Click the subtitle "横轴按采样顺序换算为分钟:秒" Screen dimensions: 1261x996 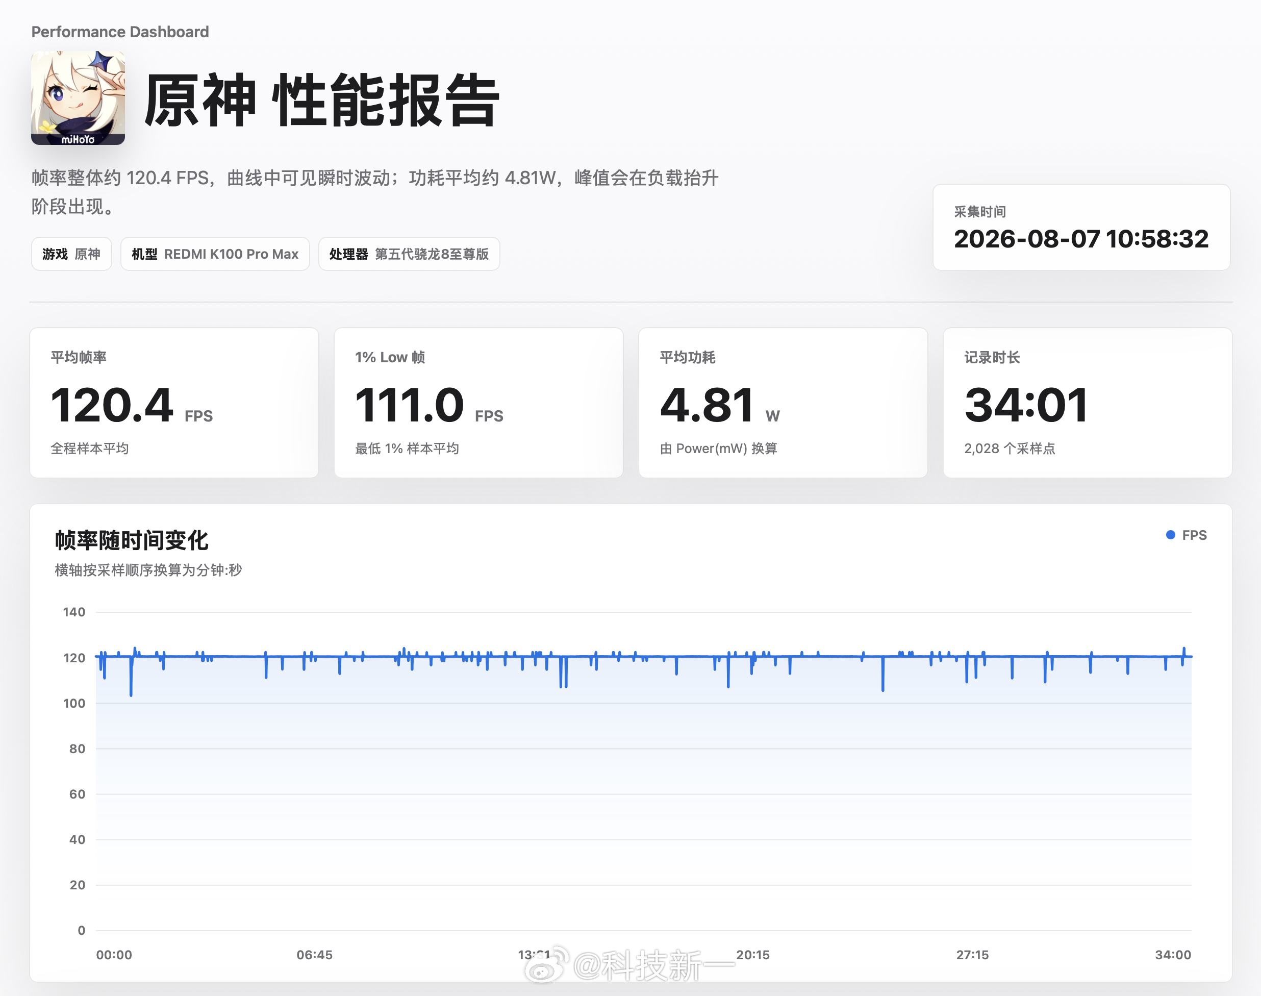click(148, 570)
